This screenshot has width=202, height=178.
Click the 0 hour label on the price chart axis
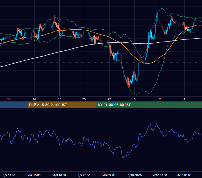coord(135,99)
